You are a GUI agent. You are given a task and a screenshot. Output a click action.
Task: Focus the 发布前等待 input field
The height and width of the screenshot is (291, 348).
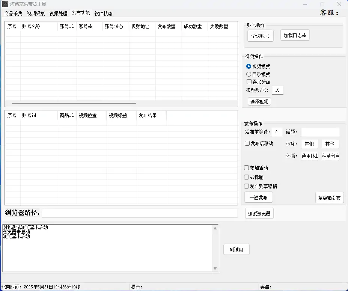(277, 132)
